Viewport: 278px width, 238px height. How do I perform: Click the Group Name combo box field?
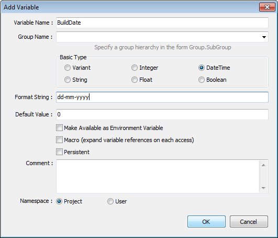(x=162, y=37)
